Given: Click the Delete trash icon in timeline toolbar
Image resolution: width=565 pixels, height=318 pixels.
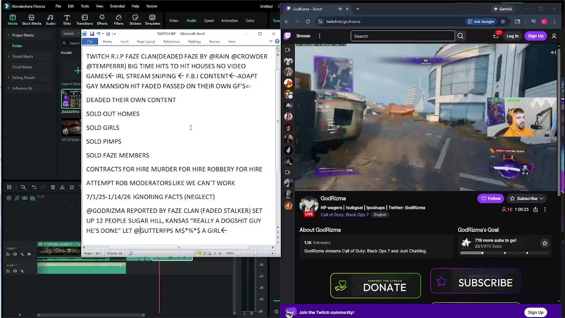Looking at the screenshot, I should click(x=53, y=187).
